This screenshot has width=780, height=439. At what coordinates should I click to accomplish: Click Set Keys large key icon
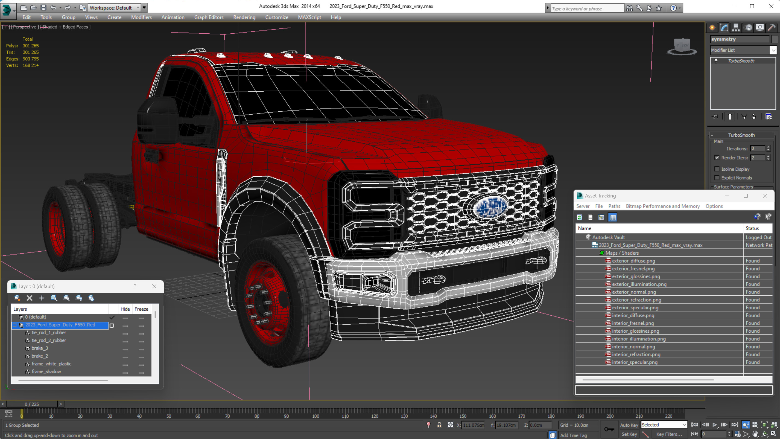click(x=609, y=429)
